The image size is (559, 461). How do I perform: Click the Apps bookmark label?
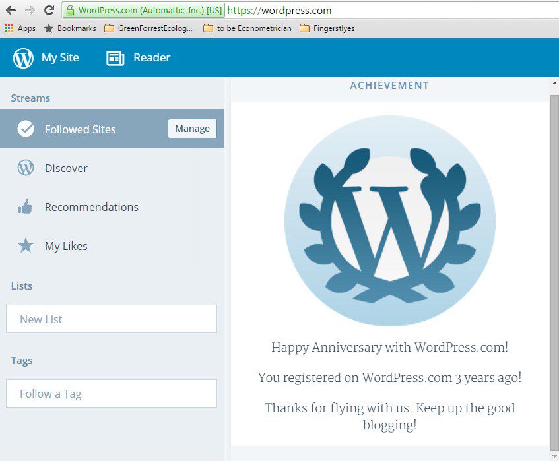(x=27, y=28)
